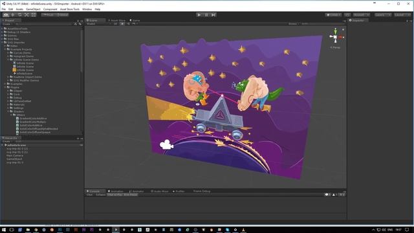
Task: Collapse the infiniteScene root in Hierarchy
Action: (3, 145)
